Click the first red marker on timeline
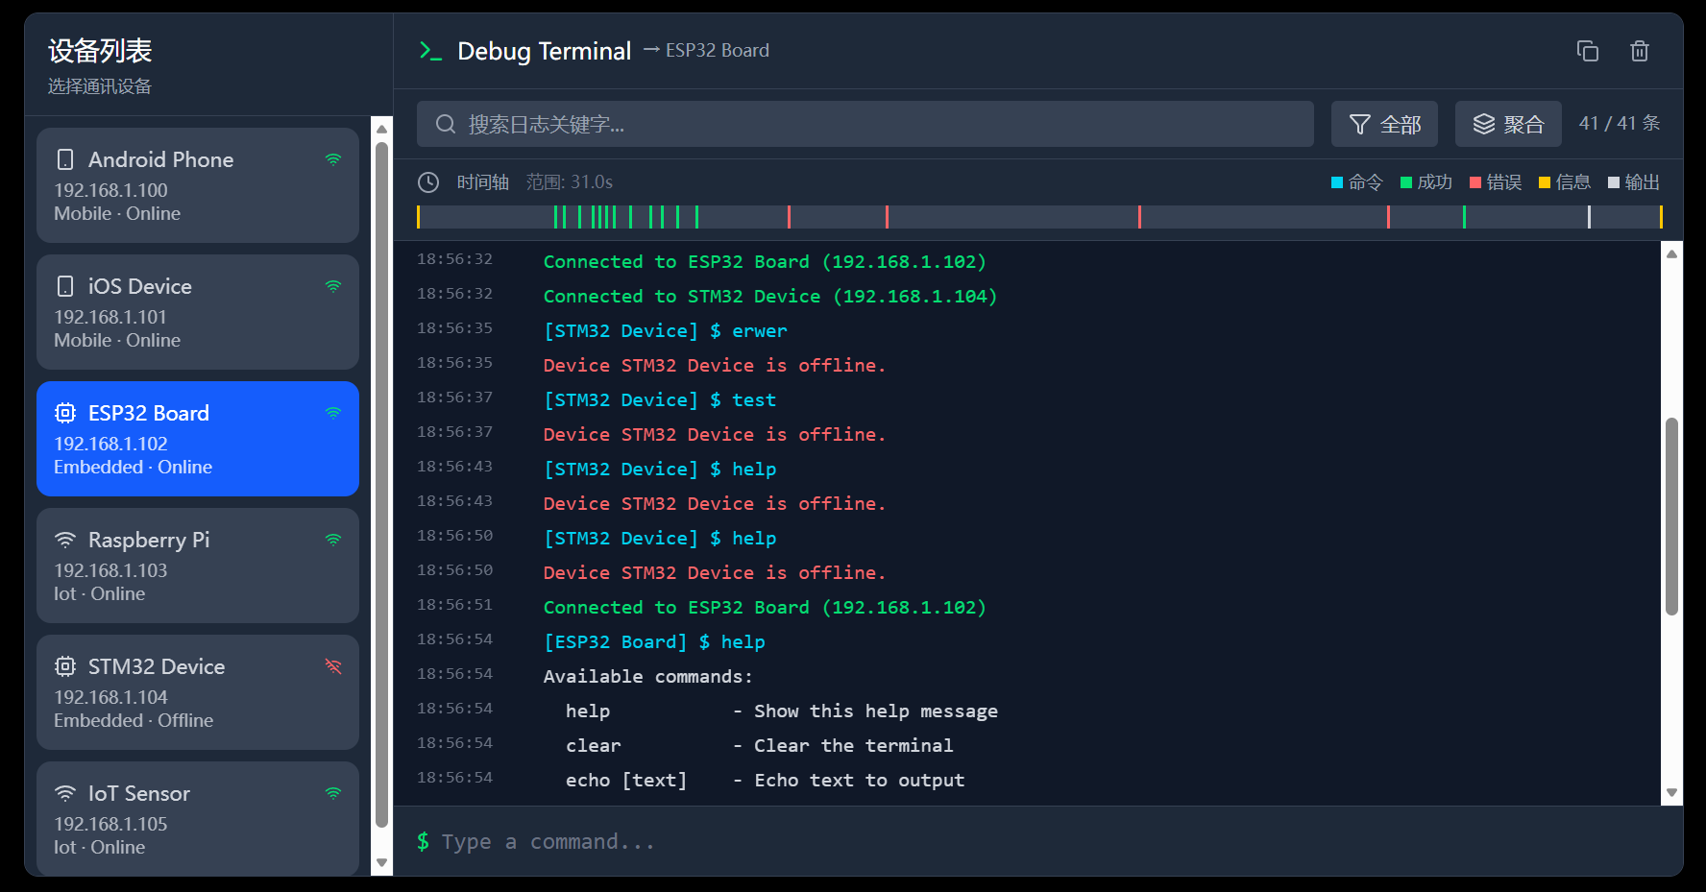This screenshot has height=892, width=1706. (x=789, y=217)
